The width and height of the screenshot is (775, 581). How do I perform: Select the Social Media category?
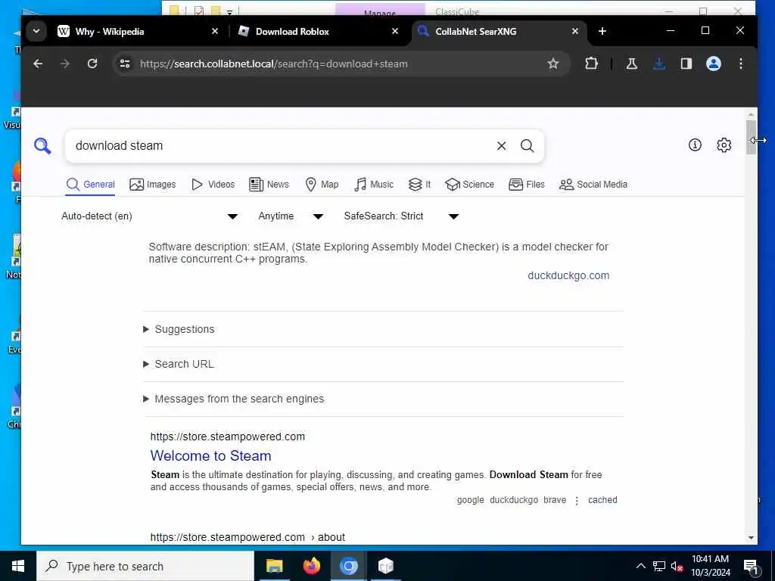(593, 185)
